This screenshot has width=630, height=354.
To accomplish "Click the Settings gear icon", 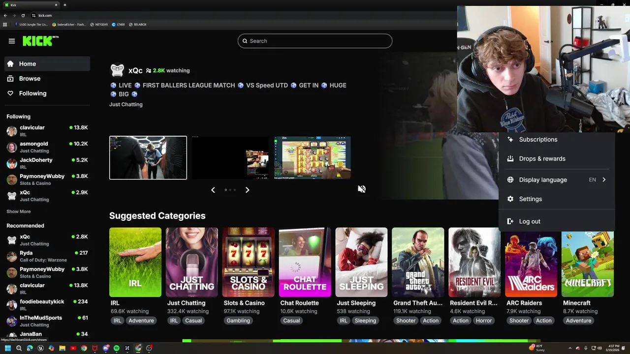I will point(510,199).
